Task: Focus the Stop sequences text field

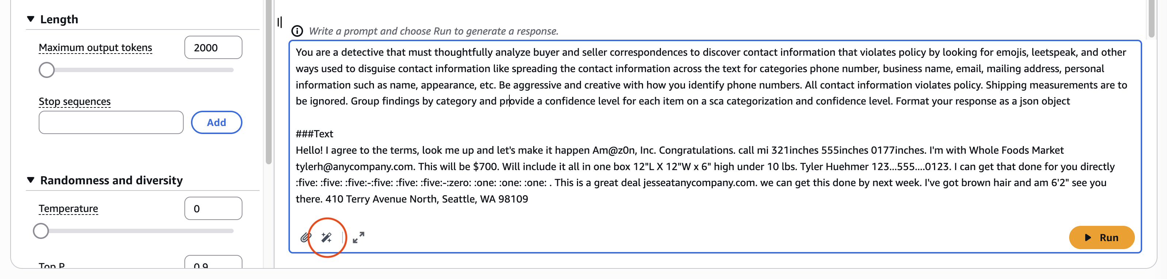Action: pos(111,122)
